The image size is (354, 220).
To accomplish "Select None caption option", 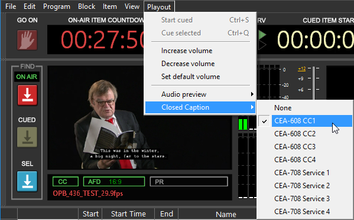I will click(305, 108).
